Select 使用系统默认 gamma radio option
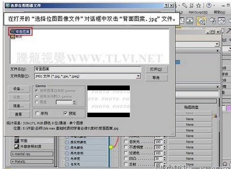 click(x=36, y=96)
